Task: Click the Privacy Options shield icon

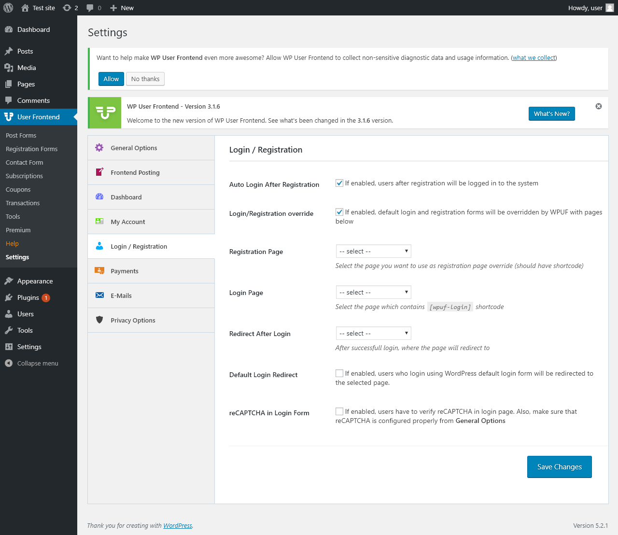Action: tap(99, 320)
